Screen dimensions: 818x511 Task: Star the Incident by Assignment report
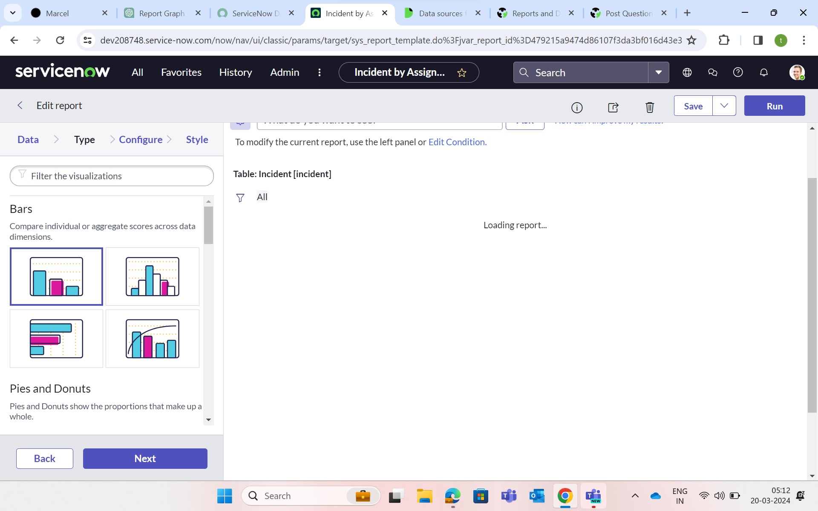tap(462, 72)
